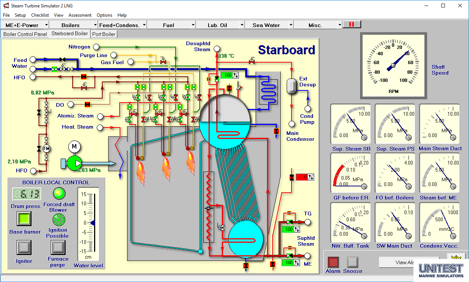Expand the Feed+Condens. dropdown arrow
The height and width of the screenshot is (282, 469).
(x=144, y=25)
